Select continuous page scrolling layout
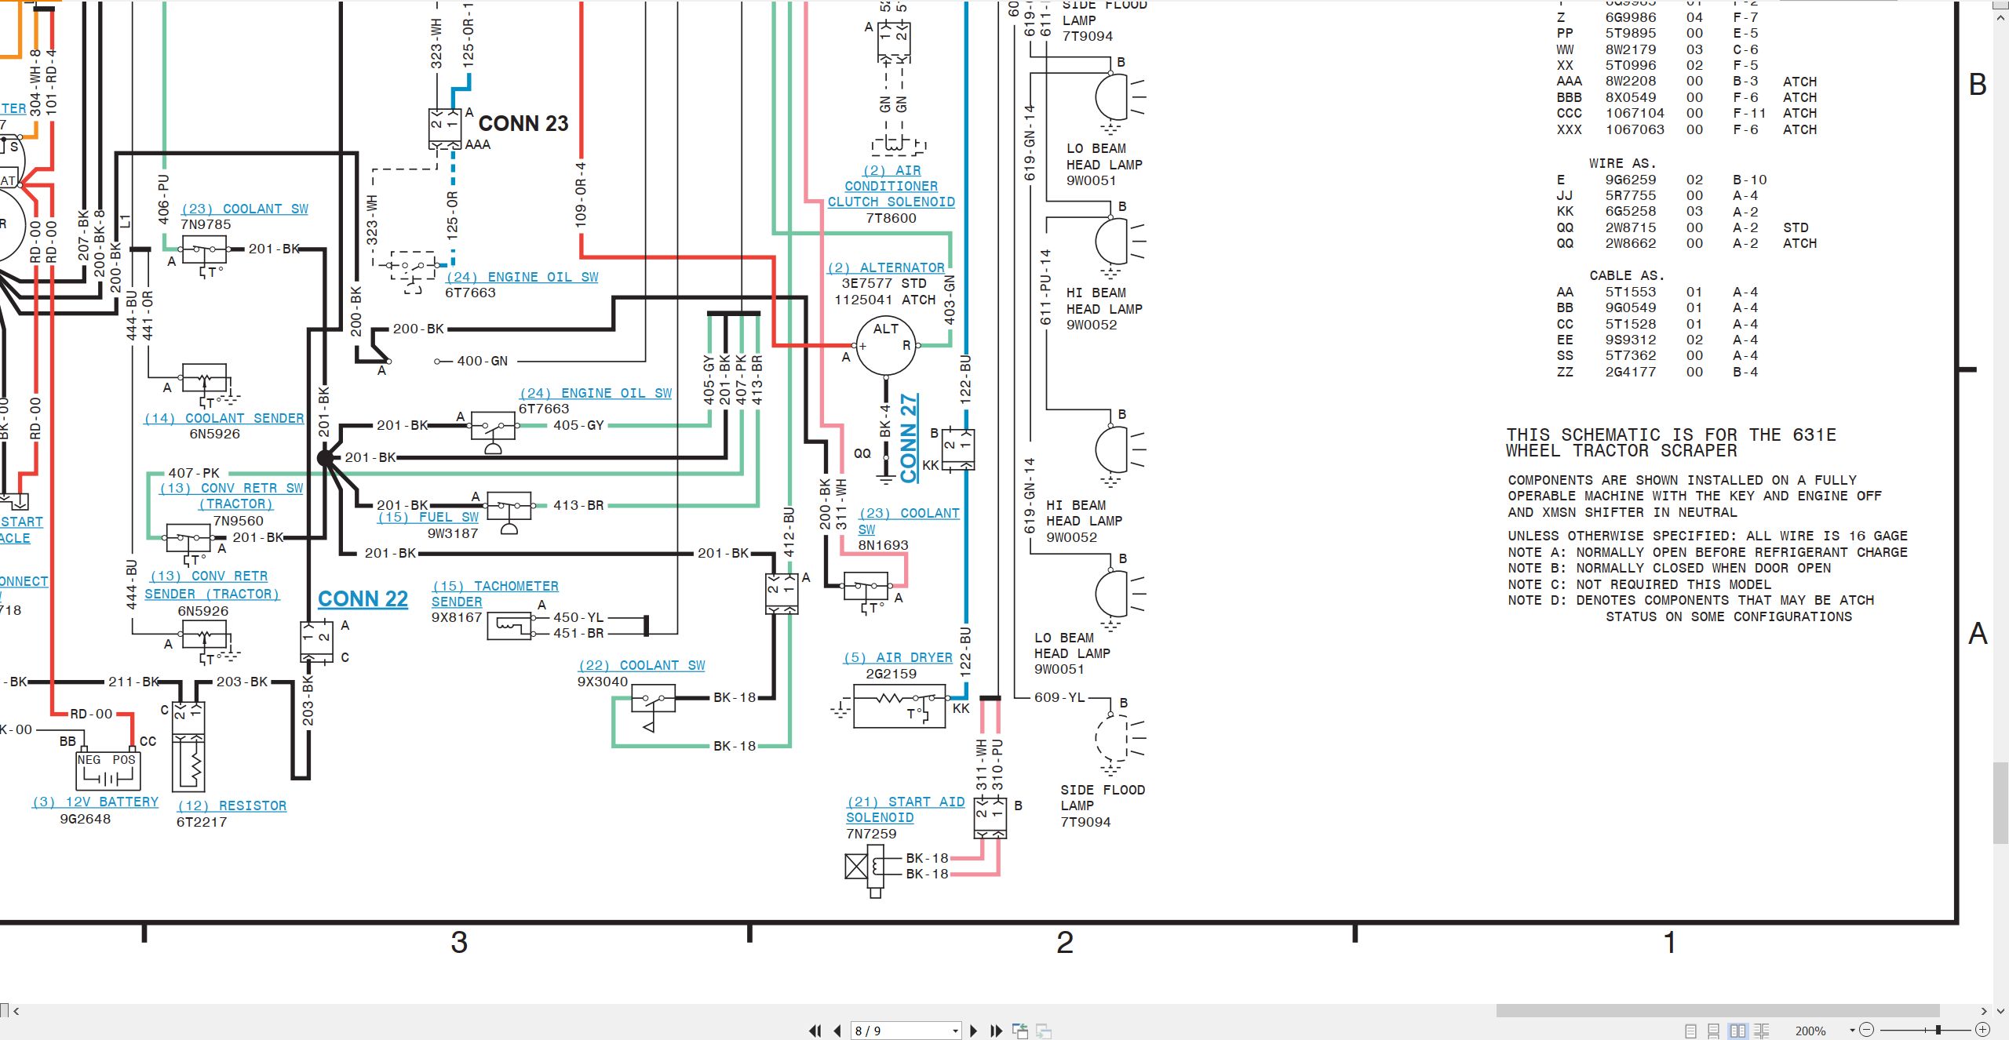The width and height of the screenshot is (2009, 1040). pos(1714,1031)
